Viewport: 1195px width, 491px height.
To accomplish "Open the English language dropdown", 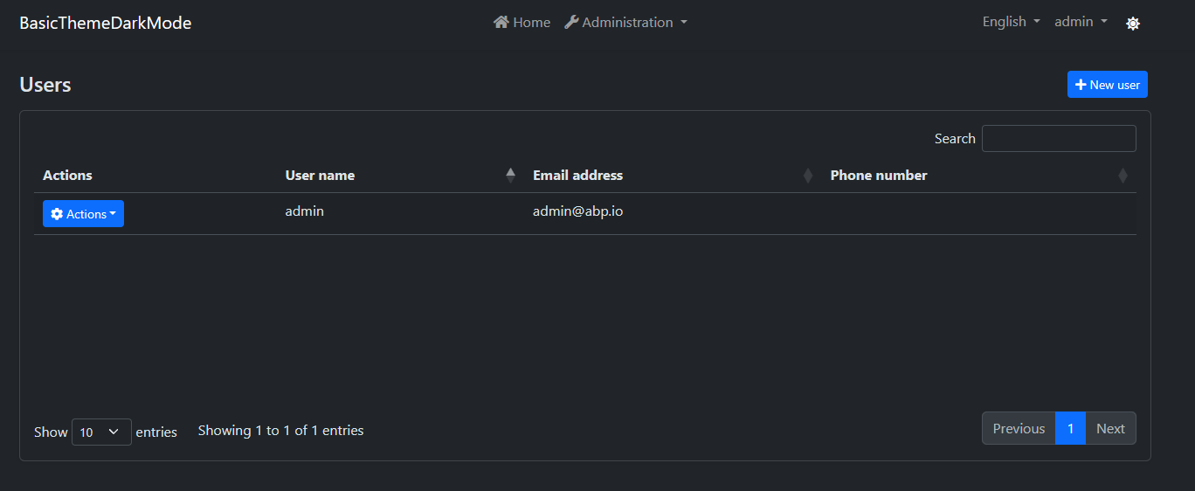I will pos(1011,22).
